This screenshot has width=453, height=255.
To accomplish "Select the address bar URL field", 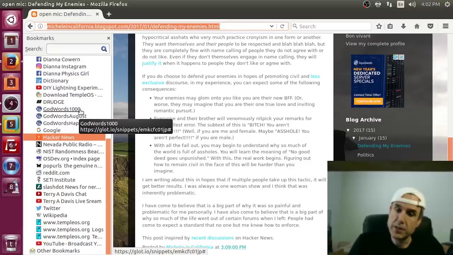I will coord(156,26).
